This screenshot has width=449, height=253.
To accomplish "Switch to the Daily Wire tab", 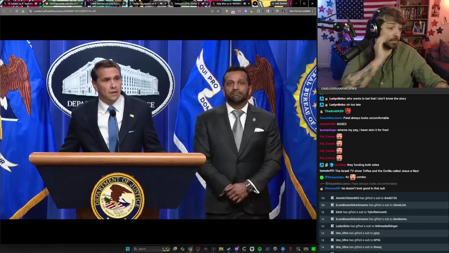I will click(x=230, y=4).
